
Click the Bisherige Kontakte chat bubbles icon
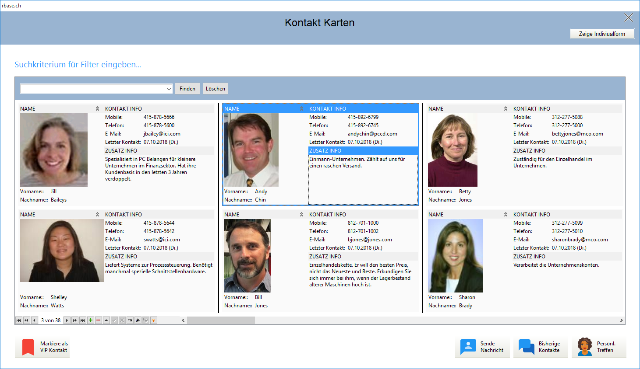(x=527, y=347)
